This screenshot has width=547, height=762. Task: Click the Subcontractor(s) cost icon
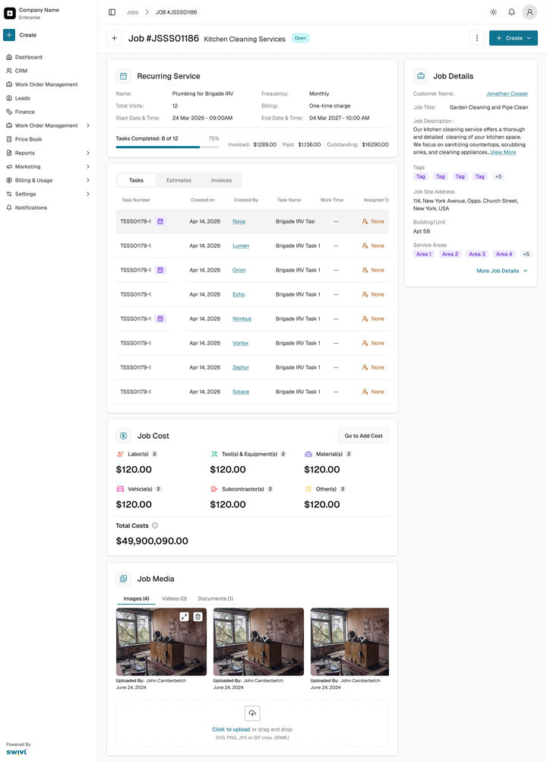214,489
